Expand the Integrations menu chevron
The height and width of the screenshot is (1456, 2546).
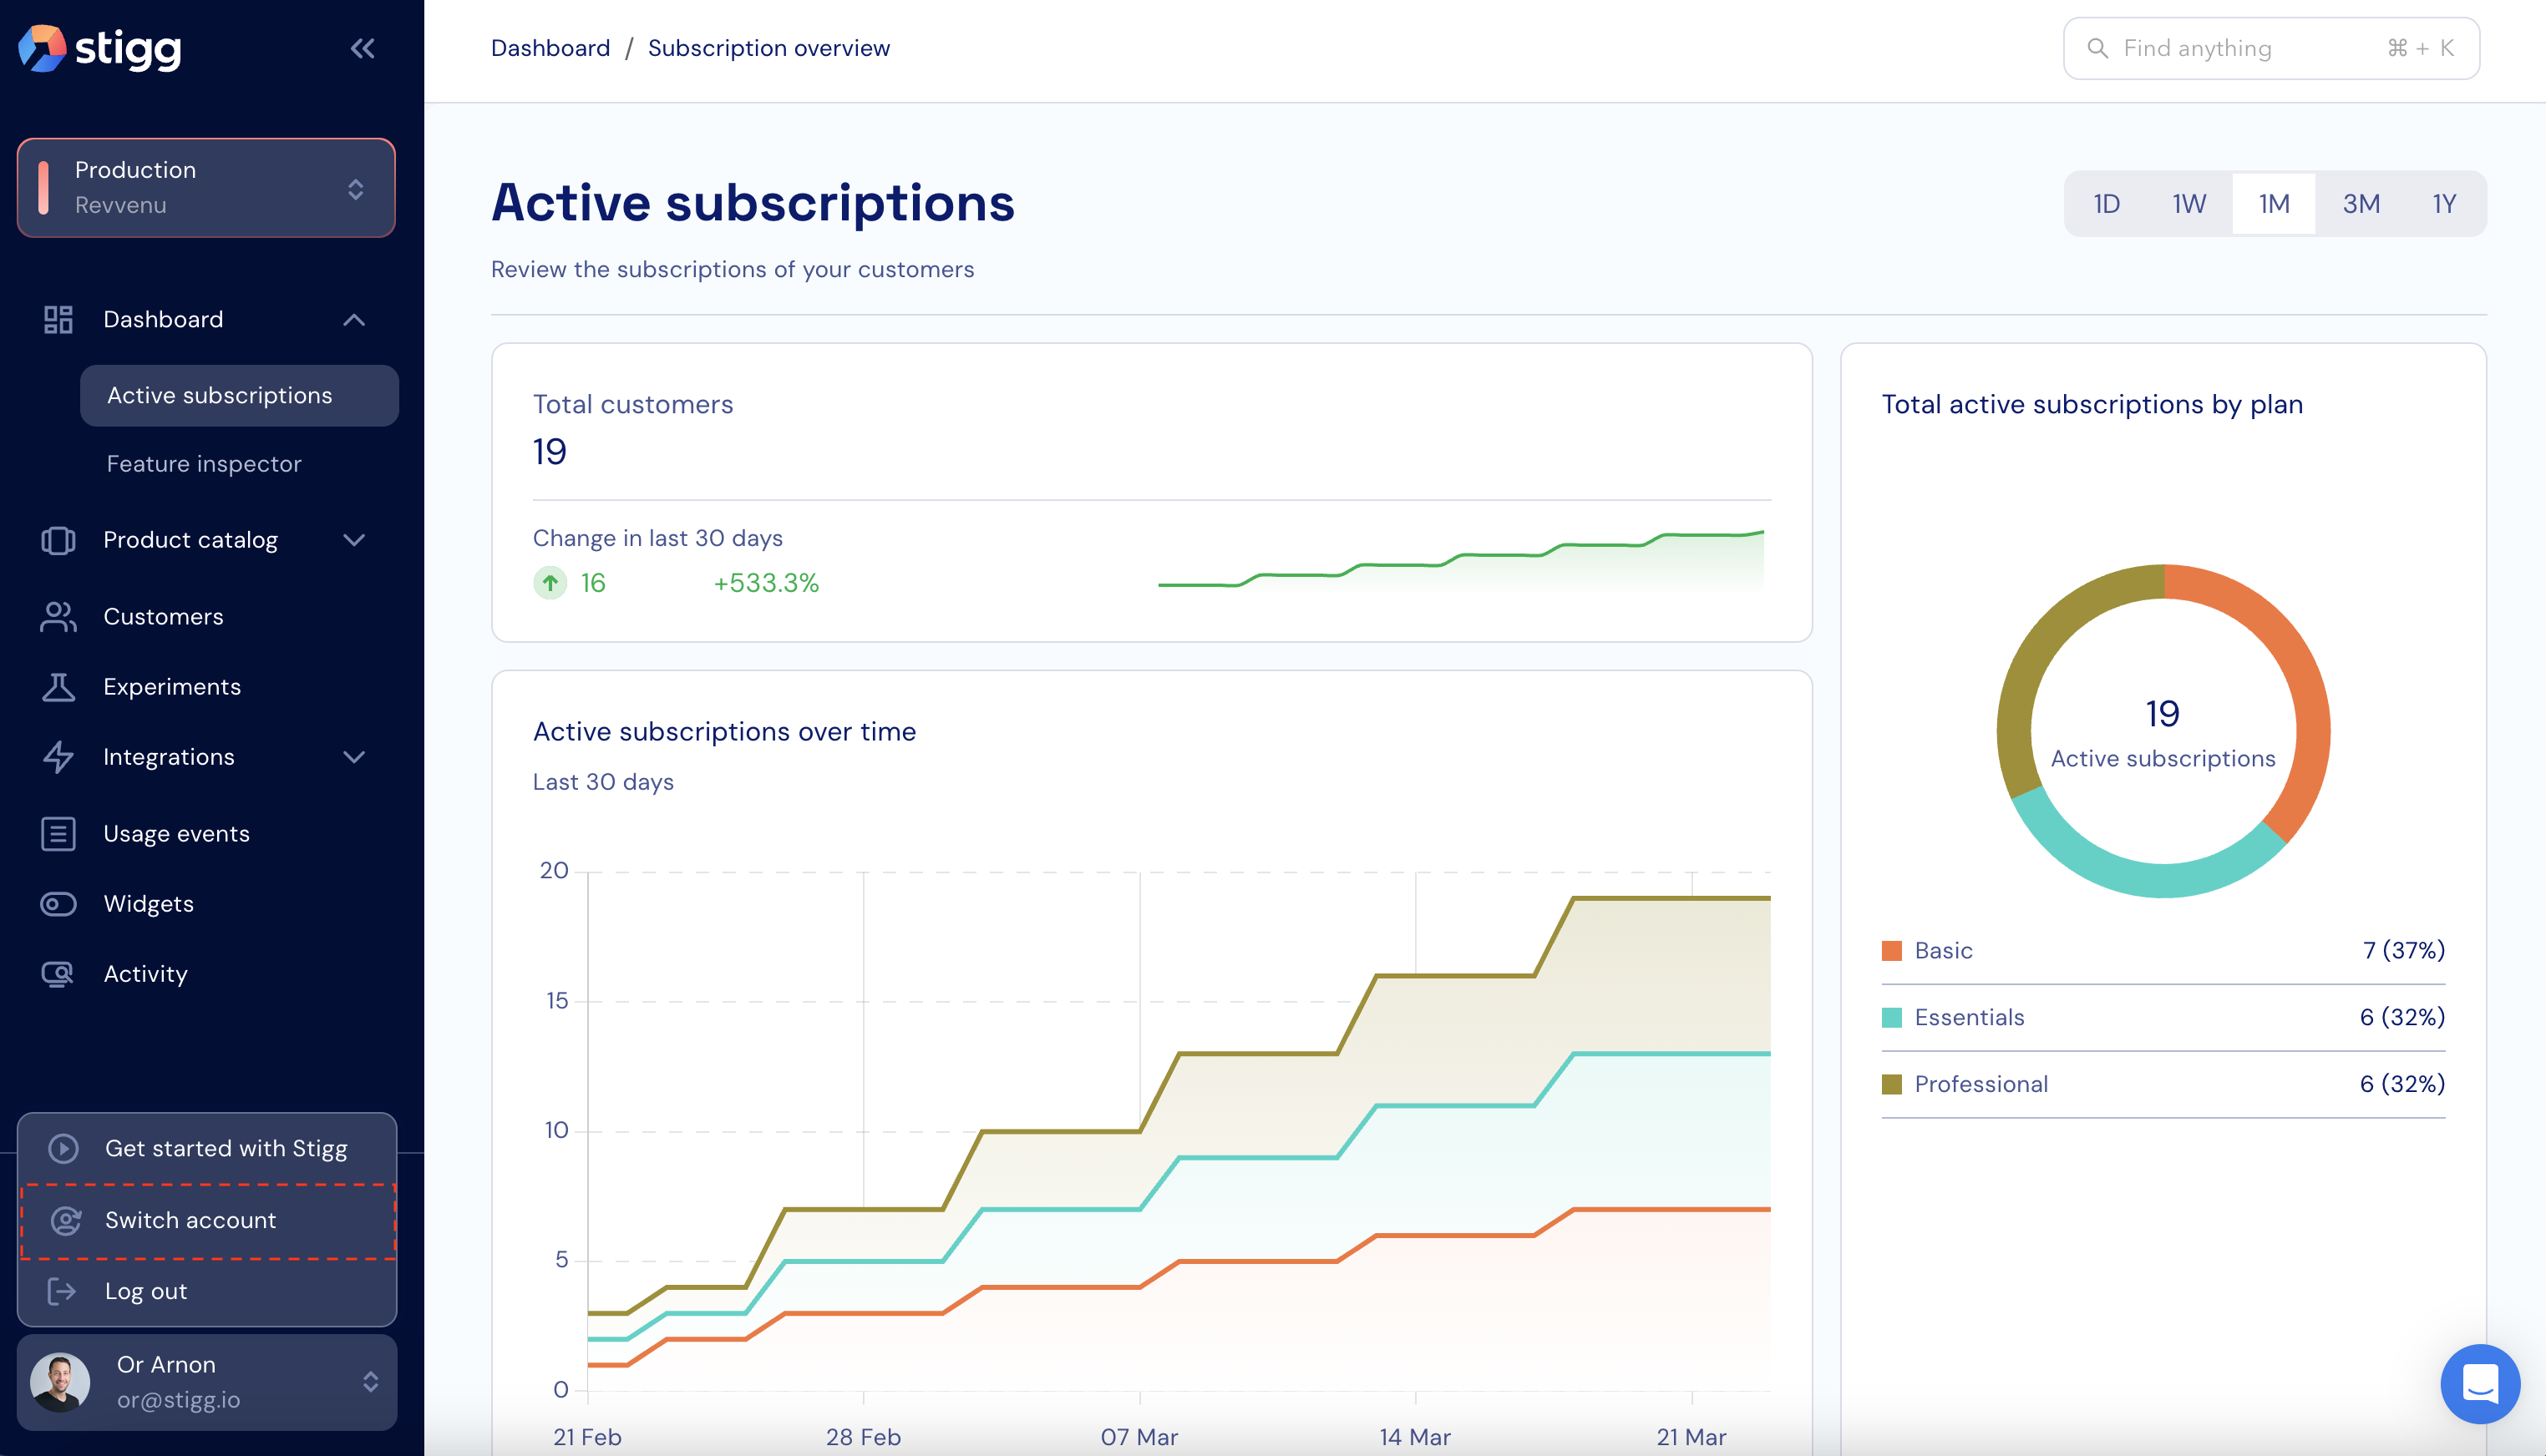[354, 757]
